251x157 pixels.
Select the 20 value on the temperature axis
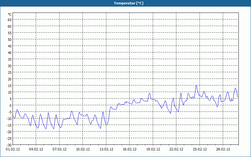point(10,79)
